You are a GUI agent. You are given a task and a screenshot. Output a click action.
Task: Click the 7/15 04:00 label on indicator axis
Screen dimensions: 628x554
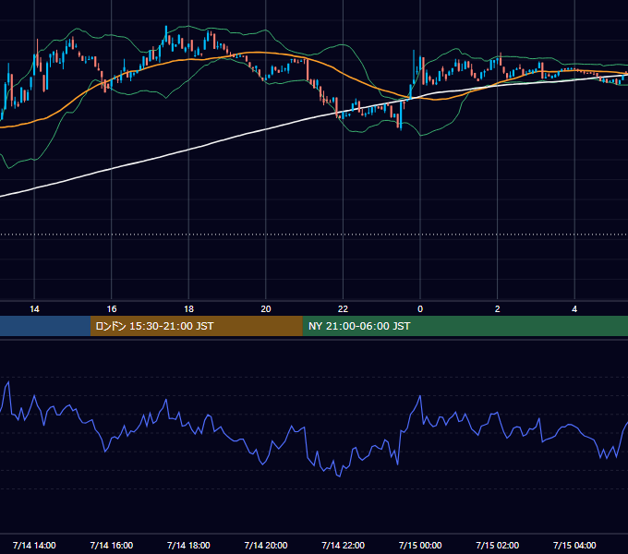(x=574, y=545)
